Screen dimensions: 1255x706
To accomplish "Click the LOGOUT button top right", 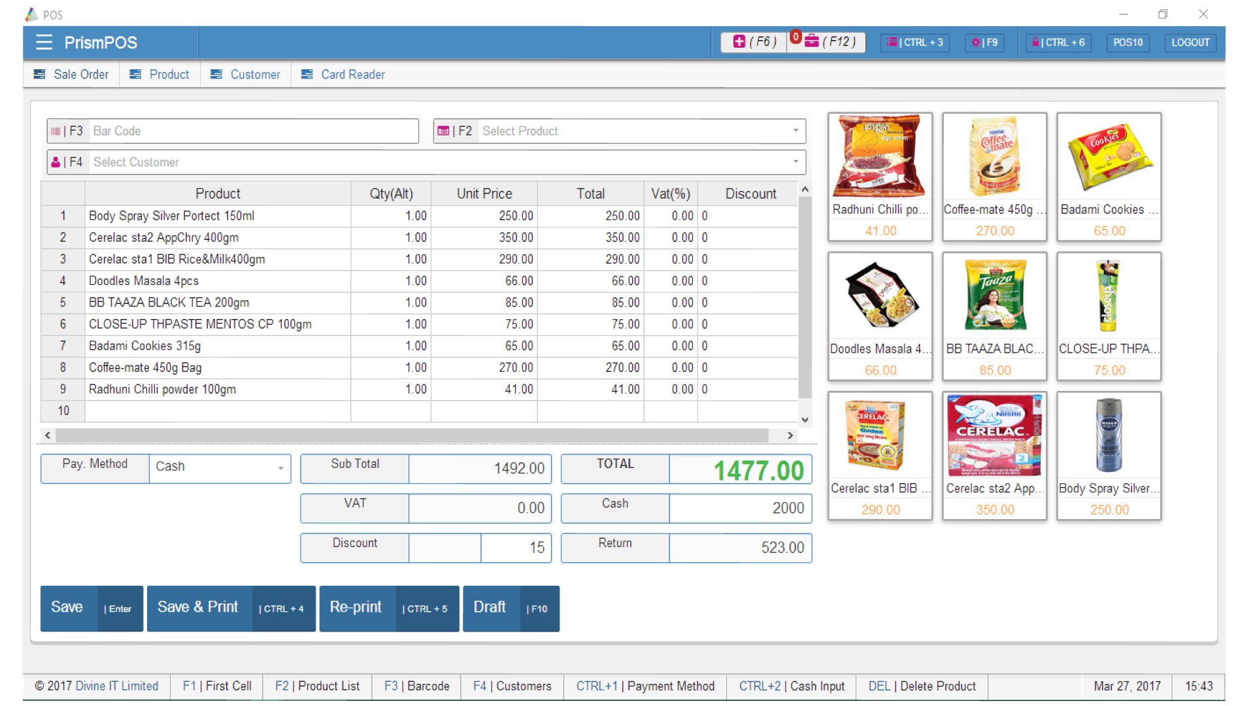I will 1190,42.
